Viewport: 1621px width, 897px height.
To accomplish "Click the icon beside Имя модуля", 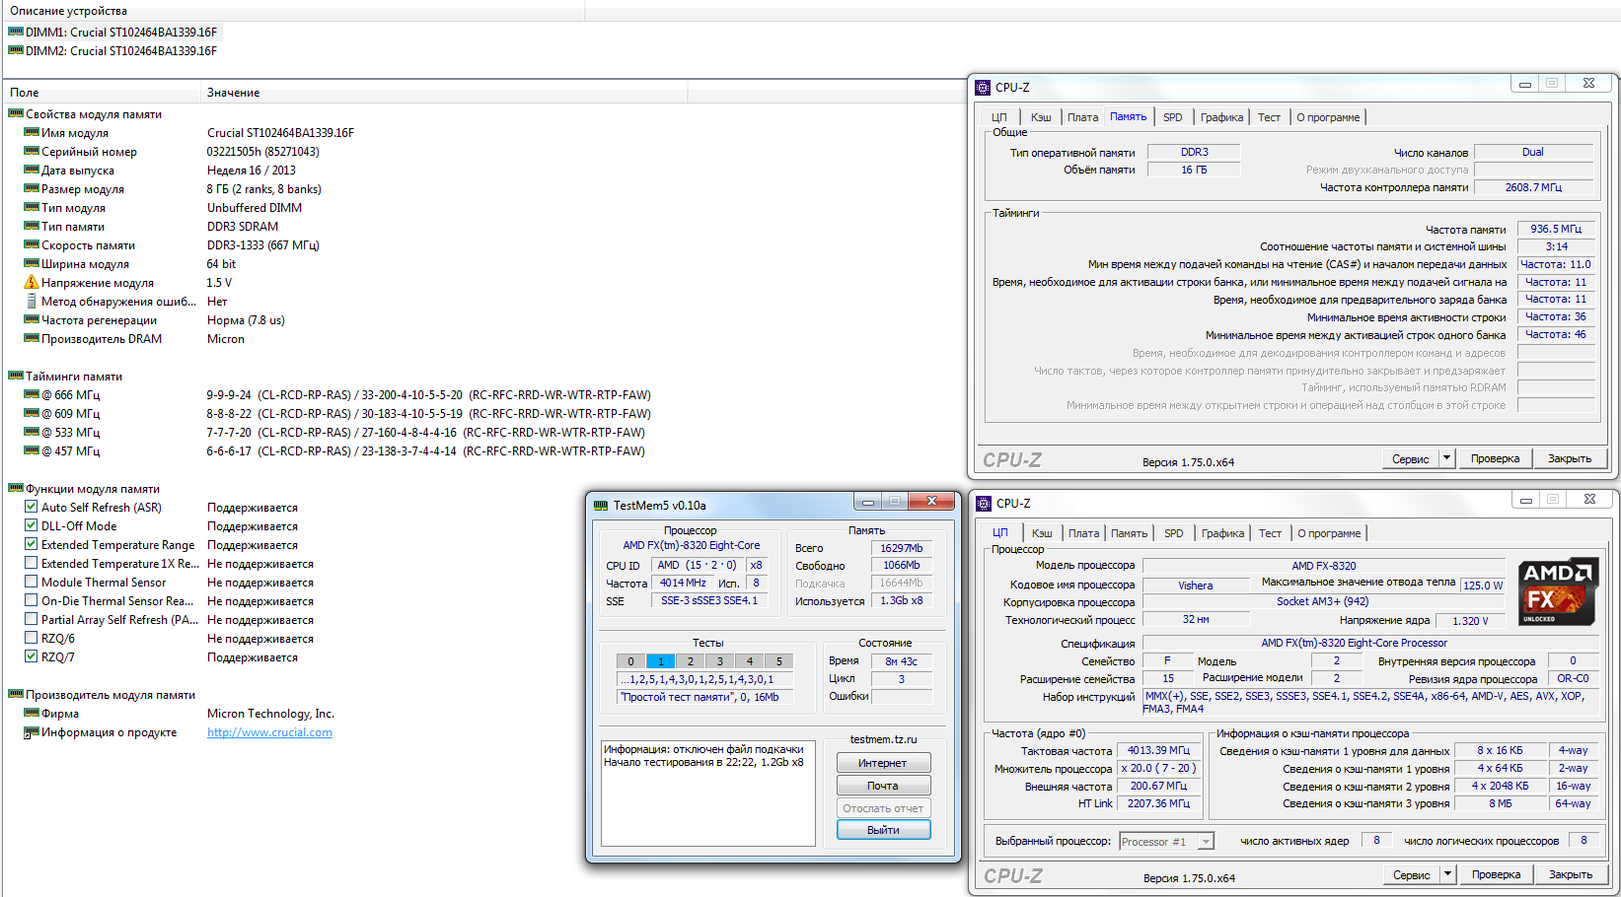I will coord(32,132).
